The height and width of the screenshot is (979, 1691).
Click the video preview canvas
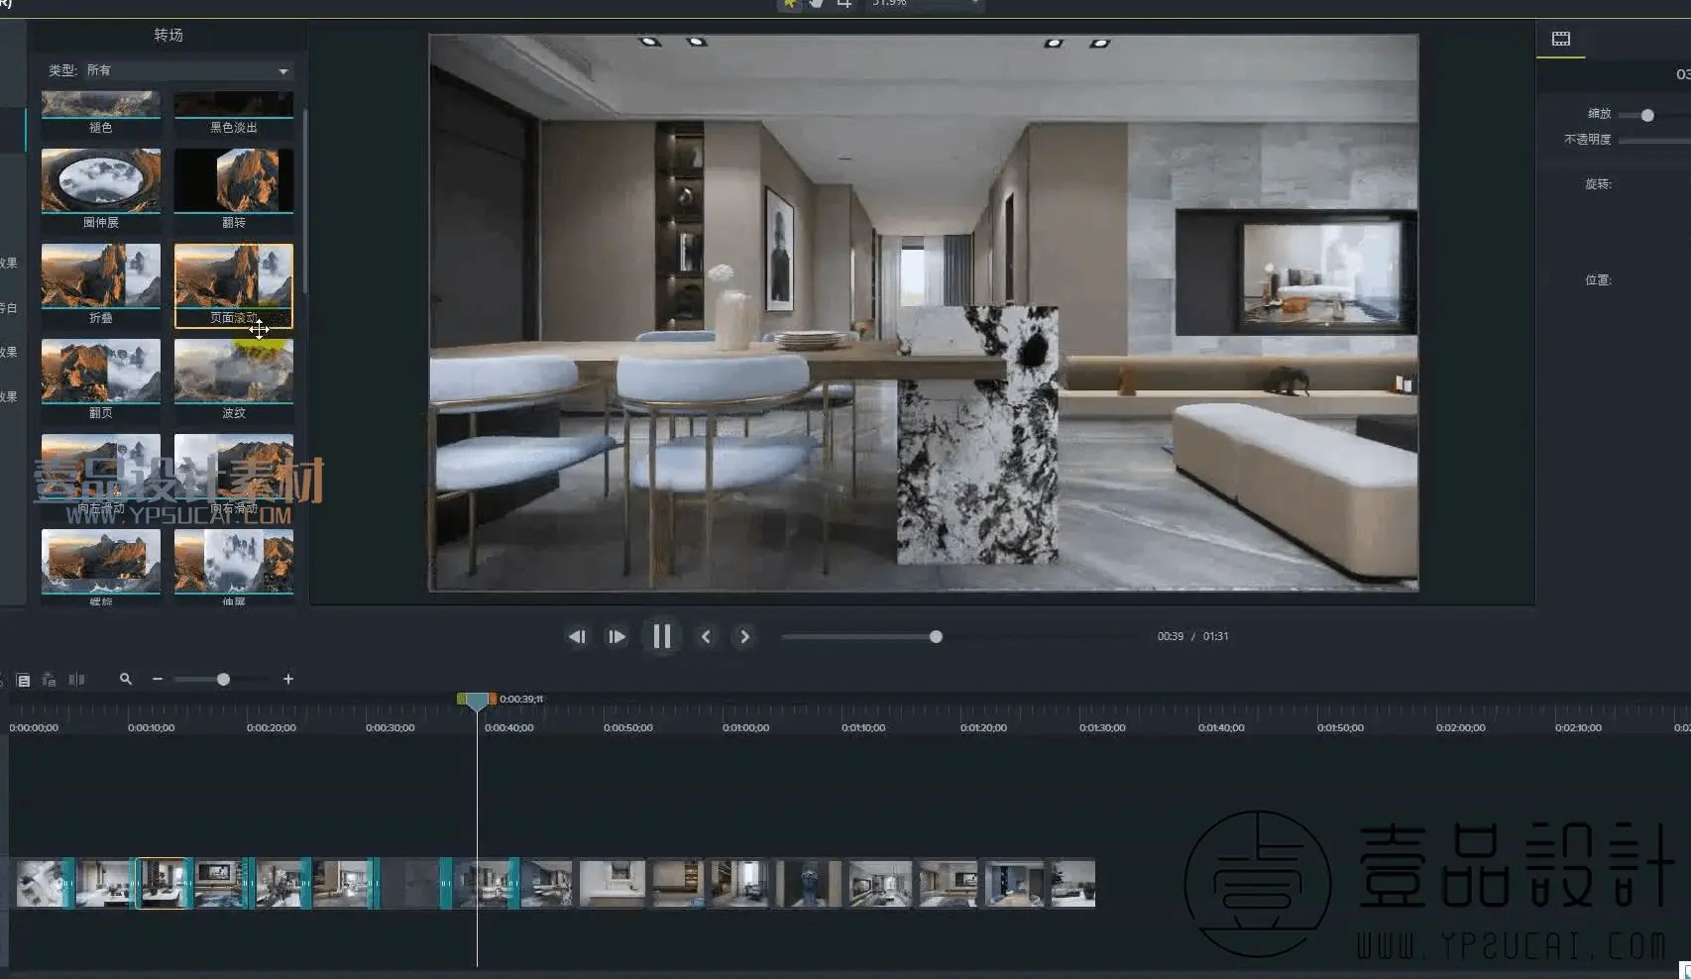pyautogui.click(x=923, y=313)
